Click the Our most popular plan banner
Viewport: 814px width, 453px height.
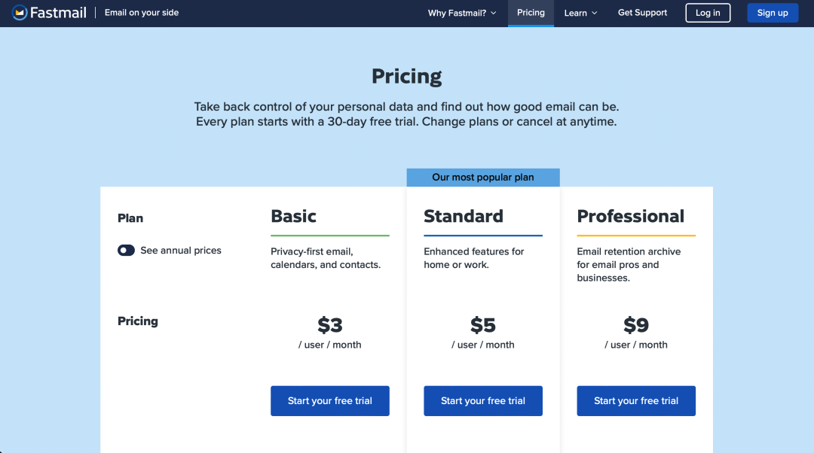point(483,178)
